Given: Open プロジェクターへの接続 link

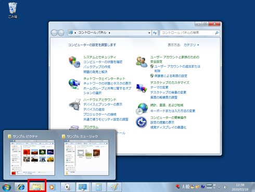Looking at the screenshot, I should pyautogui.click(x=100, y=114).
